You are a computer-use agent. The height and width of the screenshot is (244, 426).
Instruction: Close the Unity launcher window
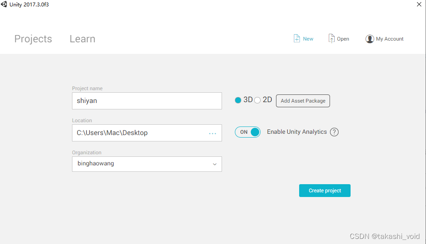419,4
